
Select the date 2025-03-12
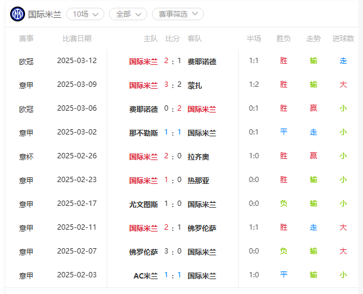click(77, 61)
